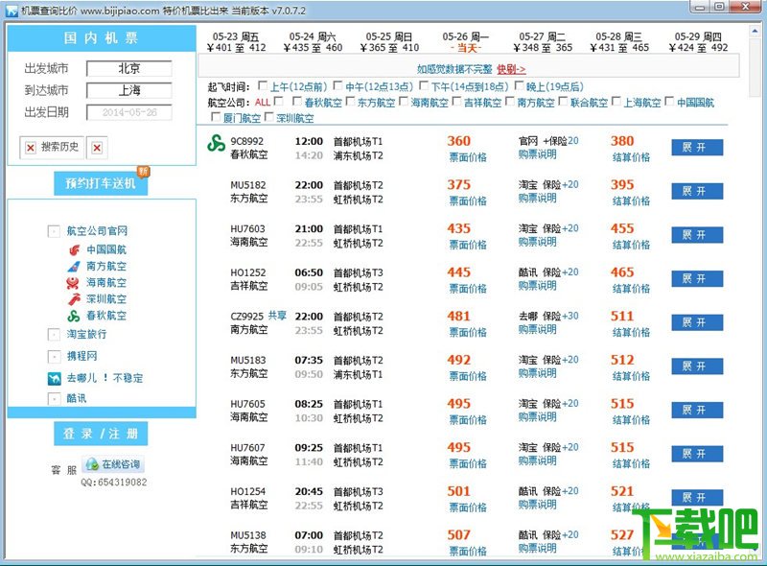This screenshot has width=767, height=566.
Task: Click the 快刷-> refresh link
Action: point(511,69)
